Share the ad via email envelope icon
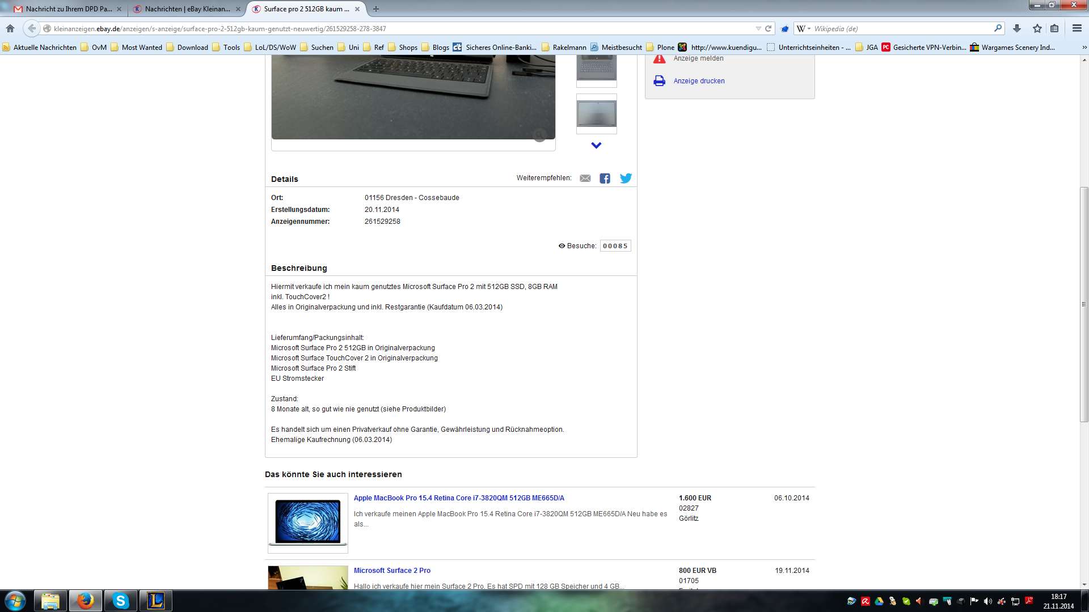This screenshot has height=612, width=1089. pos(585,178)
